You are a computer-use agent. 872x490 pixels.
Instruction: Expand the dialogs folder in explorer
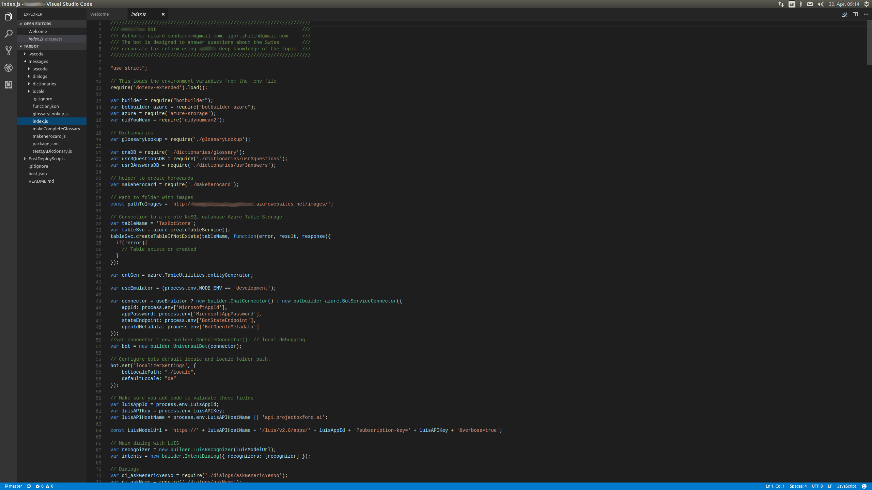pyautogui.click(x=40, y=76)
